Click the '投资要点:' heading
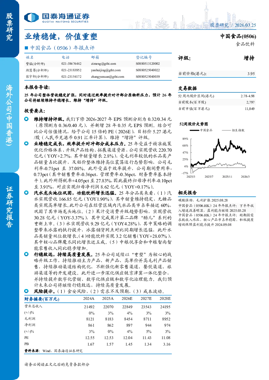The width and height of the screenshot is (269, 380). (x=35, y=111)
